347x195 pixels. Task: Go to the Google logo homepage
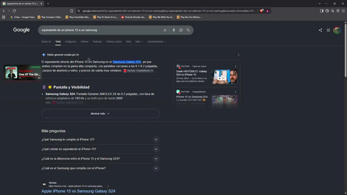pyautogui.click(x=21, y=30)
